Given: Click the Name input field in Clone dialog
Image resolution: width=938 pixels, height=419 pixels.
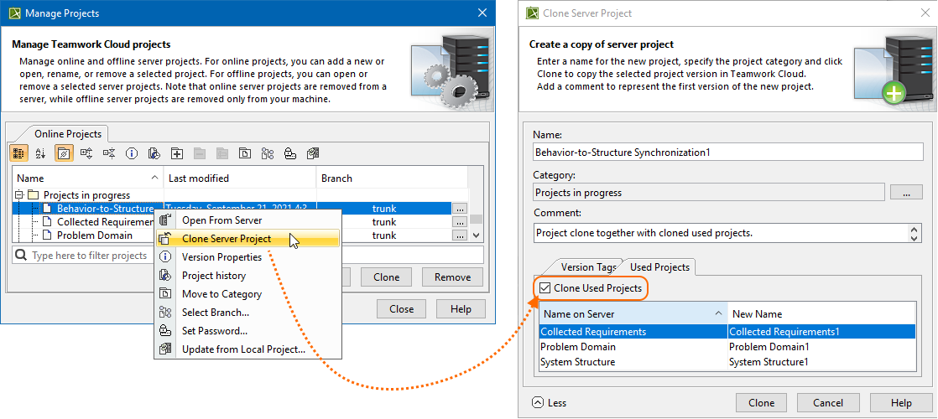Looking at the screenshot, I should point(728,153).
